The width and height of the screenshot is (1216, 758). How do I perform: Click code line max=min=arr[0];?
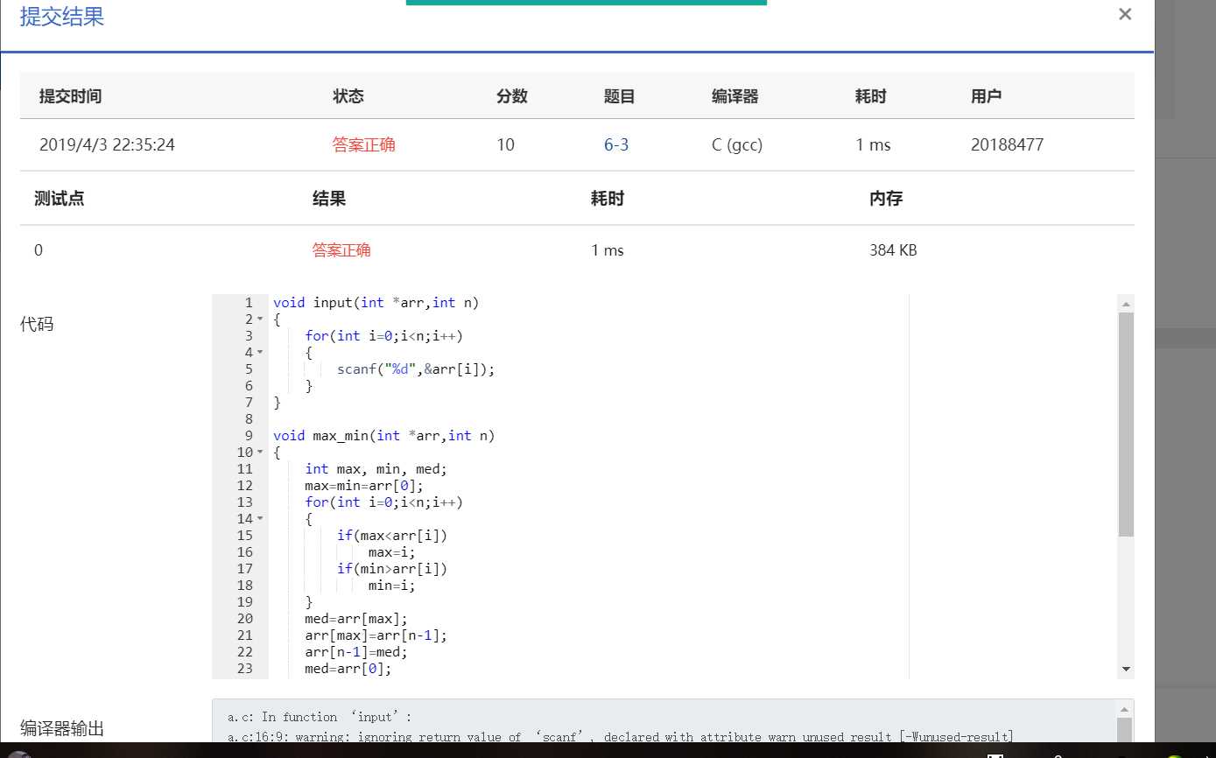[x=364, y=486]
